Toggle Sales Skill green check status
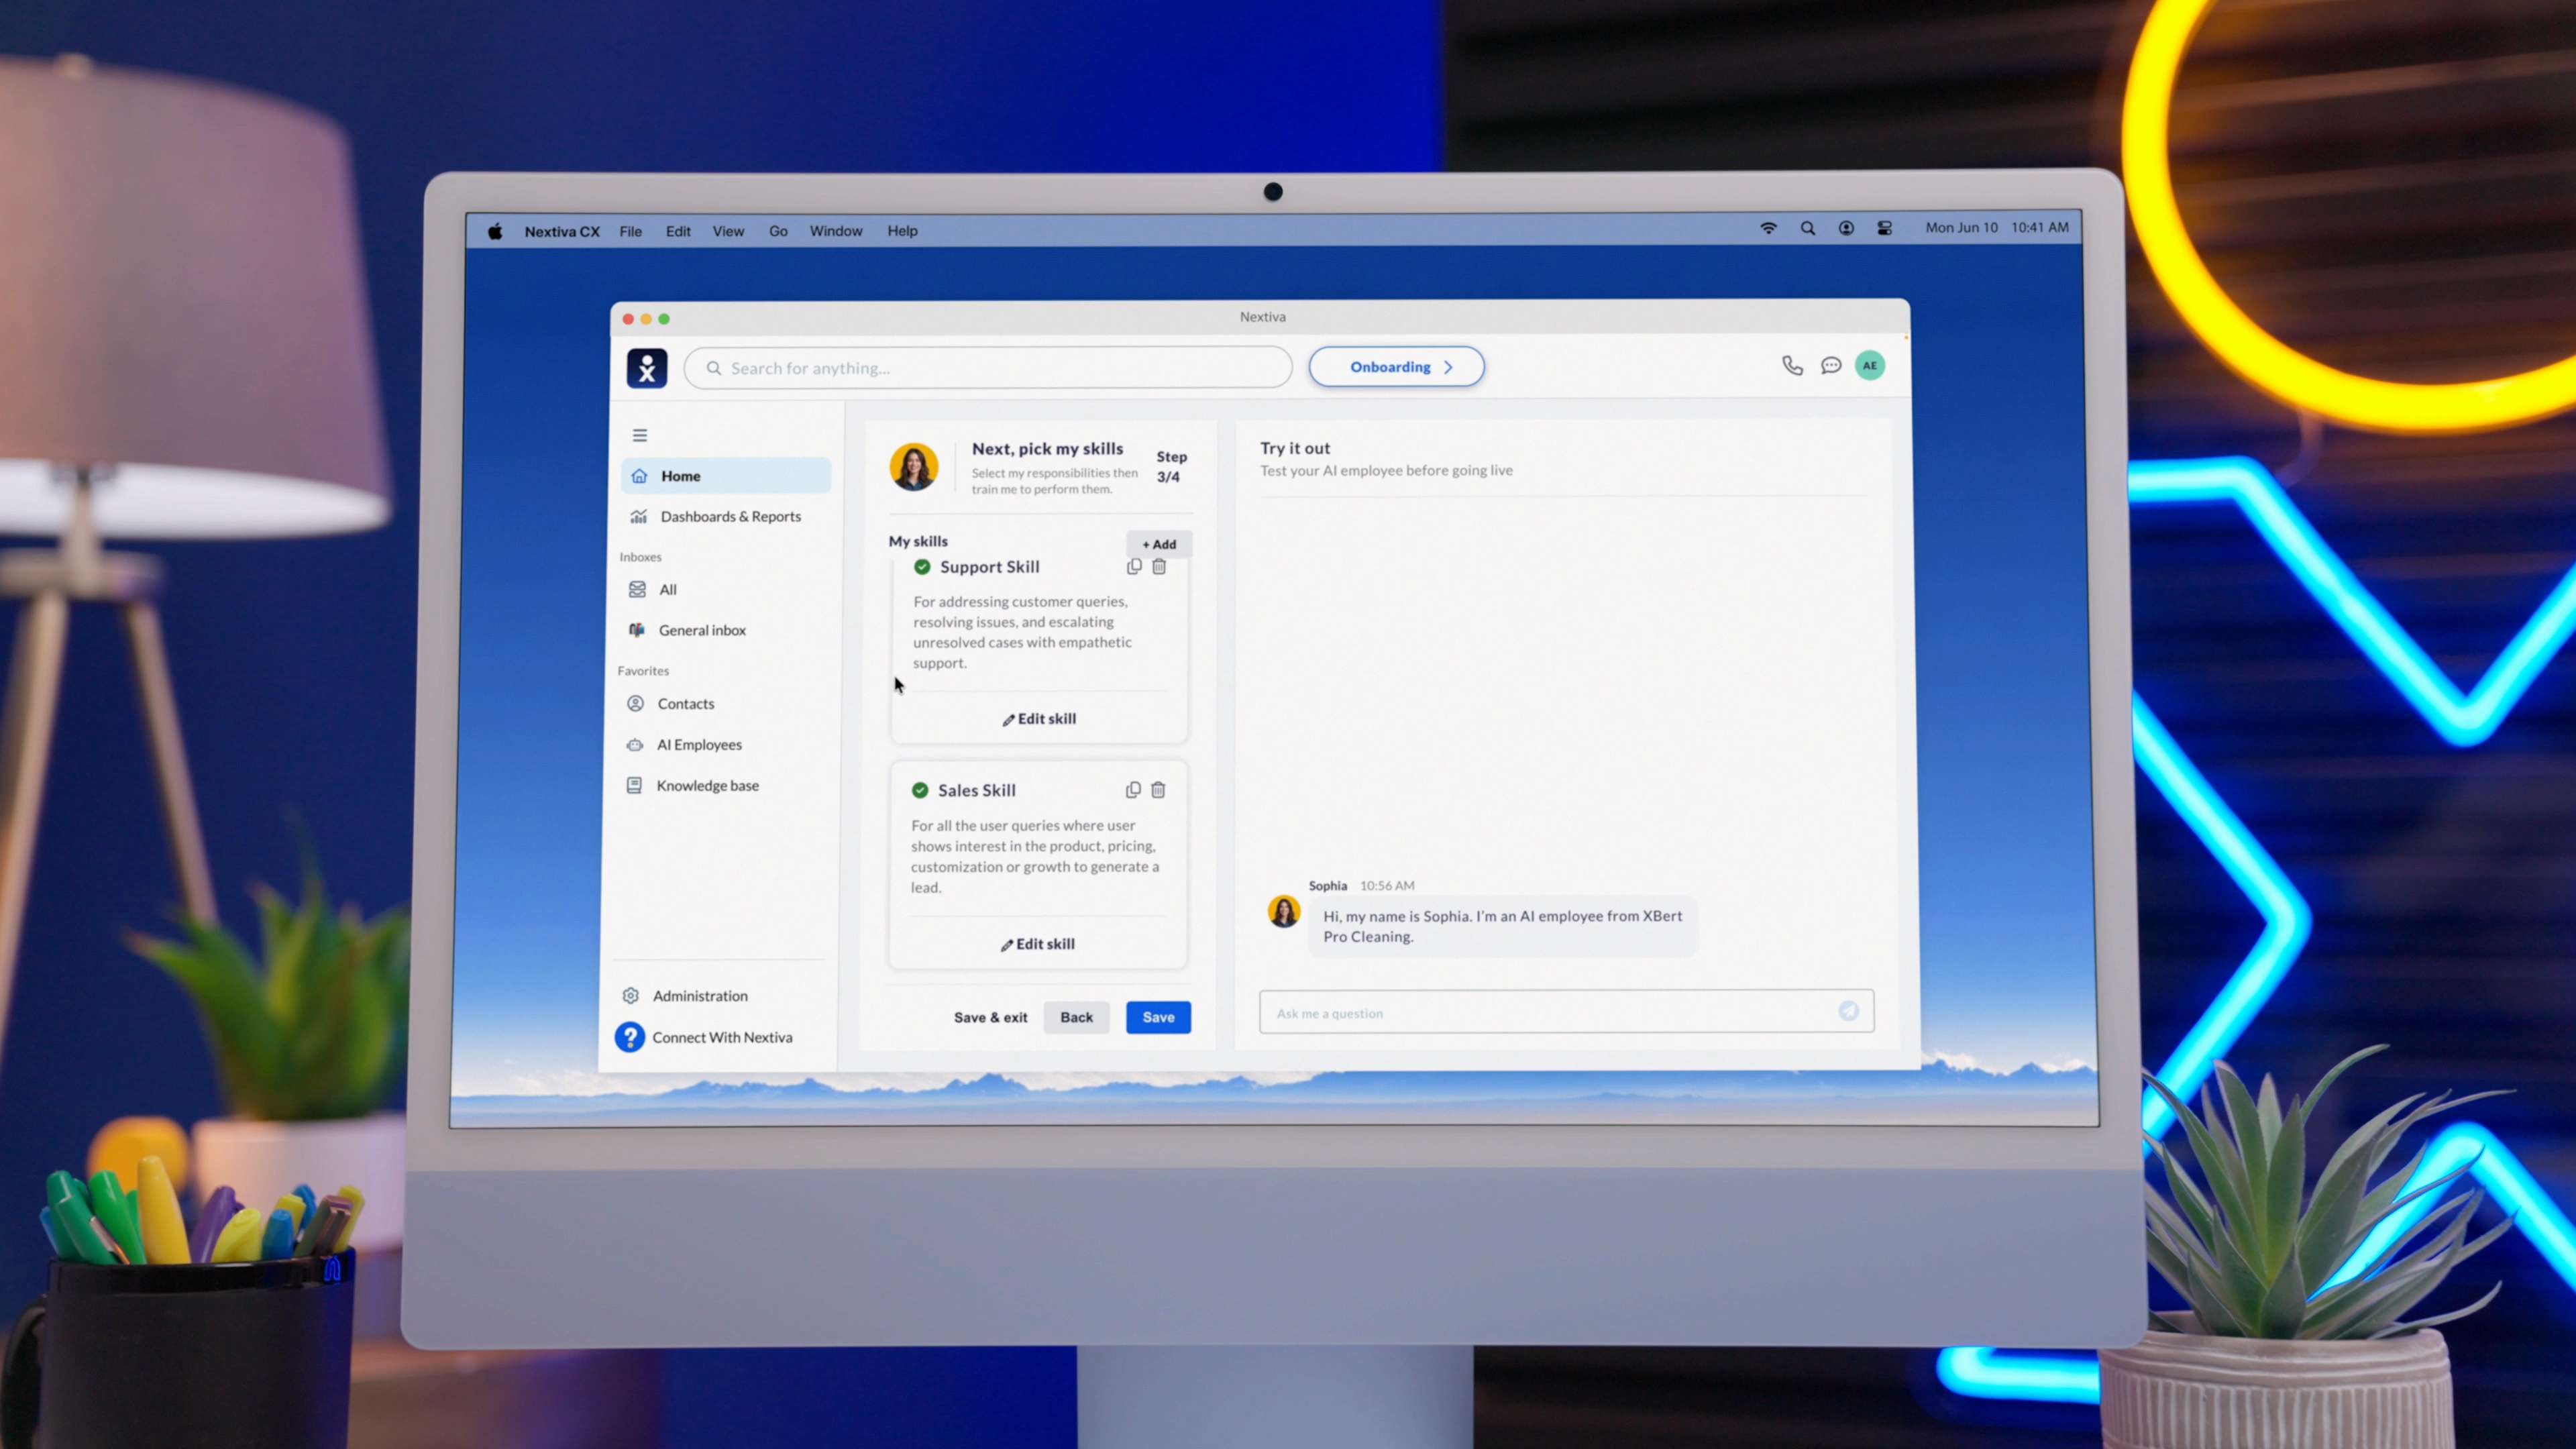The width and height of the screenshot is (2576, 1449). pyautogui.click(x=920, y=790)
